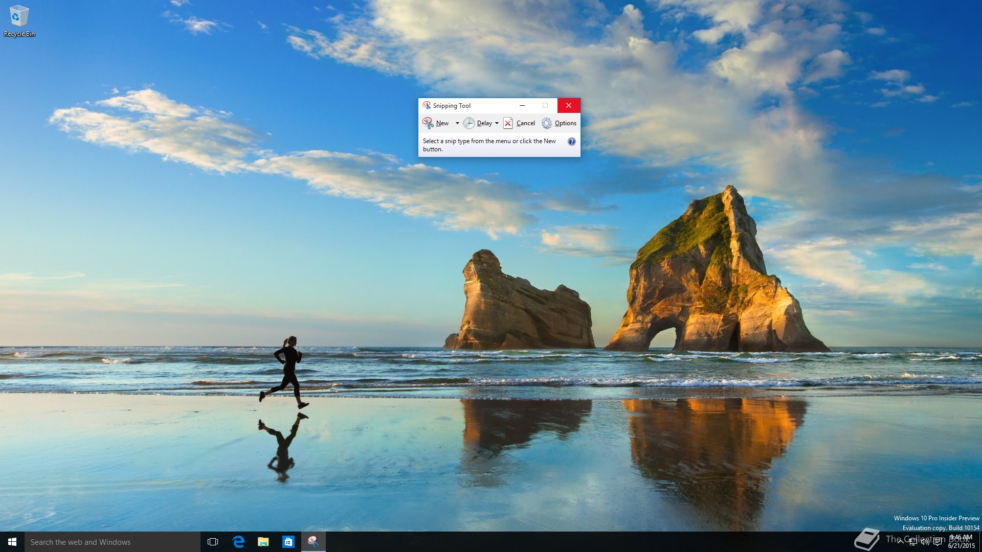Click the Snipping Tool taskbar button
This screenshot has height=552, width=982.
click(313, 542)
